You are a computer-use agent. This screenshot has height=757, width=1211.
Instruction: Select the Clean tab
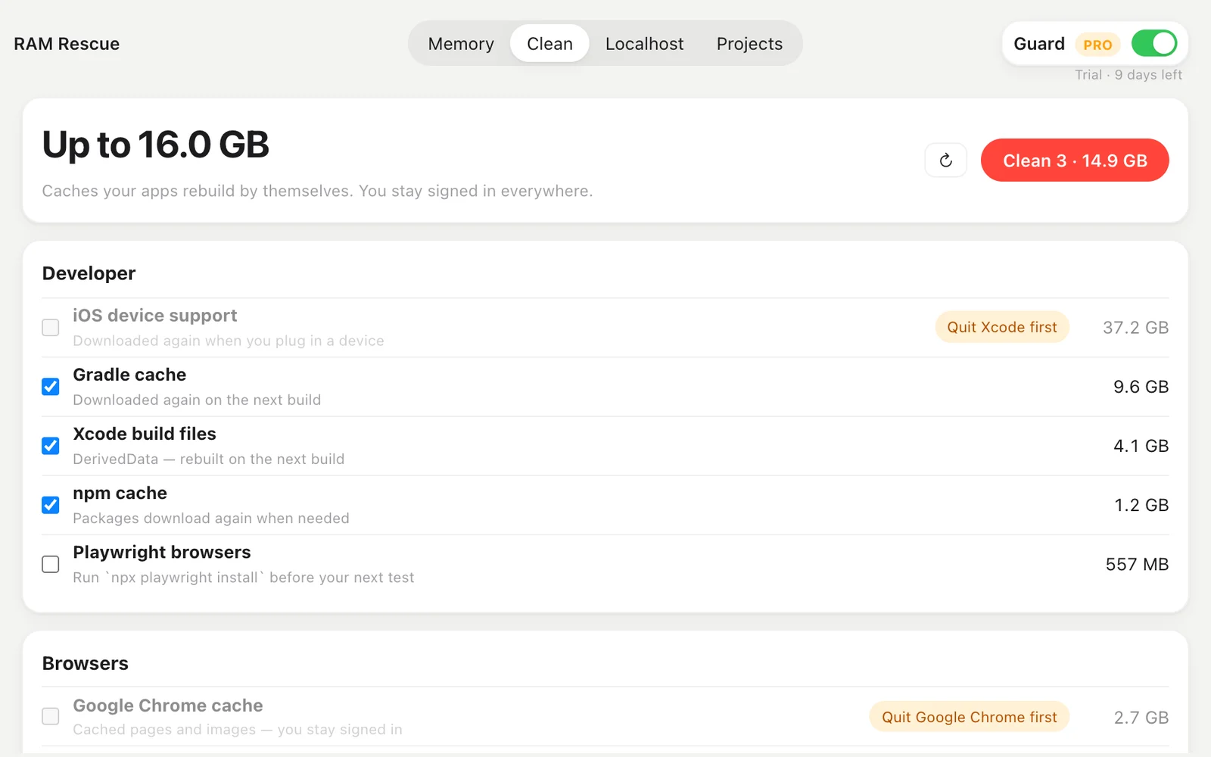point(549,44)
